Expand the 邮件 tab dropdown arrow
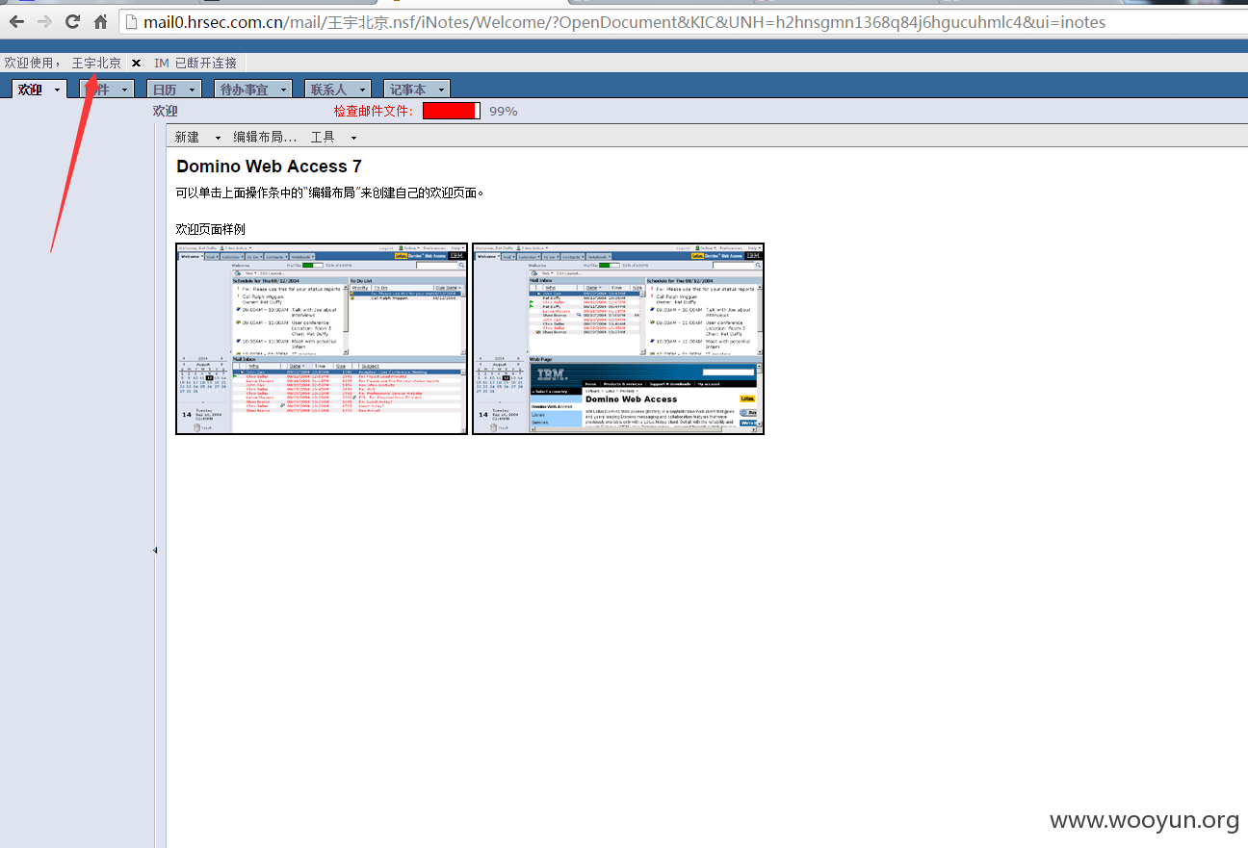This screenshot has width=1248, height=848. click(124, 90)
